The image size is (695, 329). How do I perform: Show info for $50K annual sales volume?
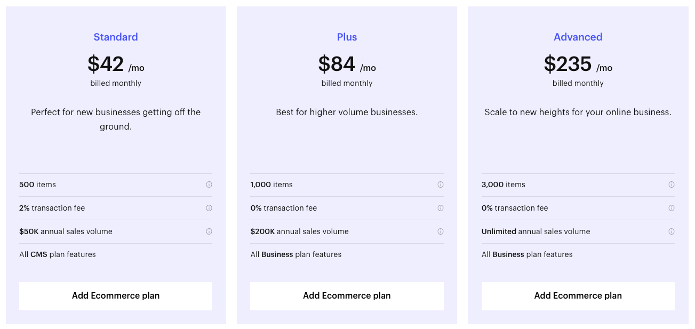pyautogui.click(x=209, y=231)
